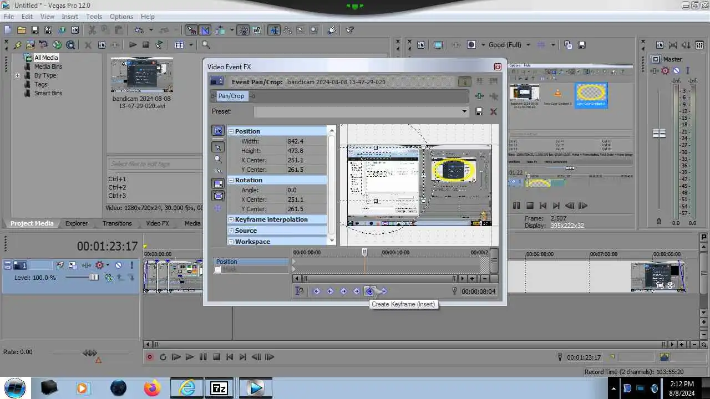Adjust the track Level slider handle

pyautogui.click(x=94, y=278)
